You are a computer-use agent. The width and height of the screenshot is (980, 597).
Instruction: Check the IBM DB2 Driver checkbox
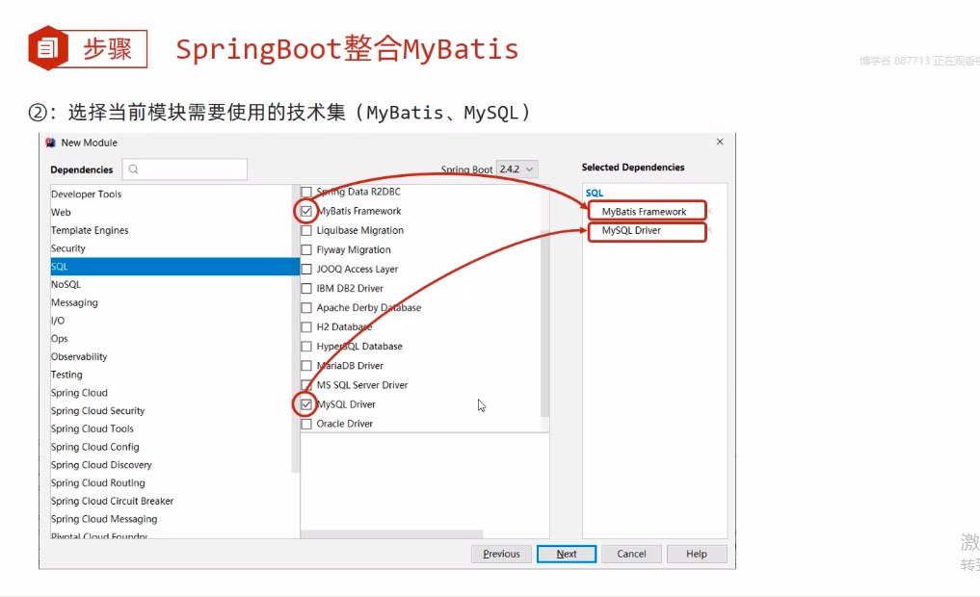306,289
